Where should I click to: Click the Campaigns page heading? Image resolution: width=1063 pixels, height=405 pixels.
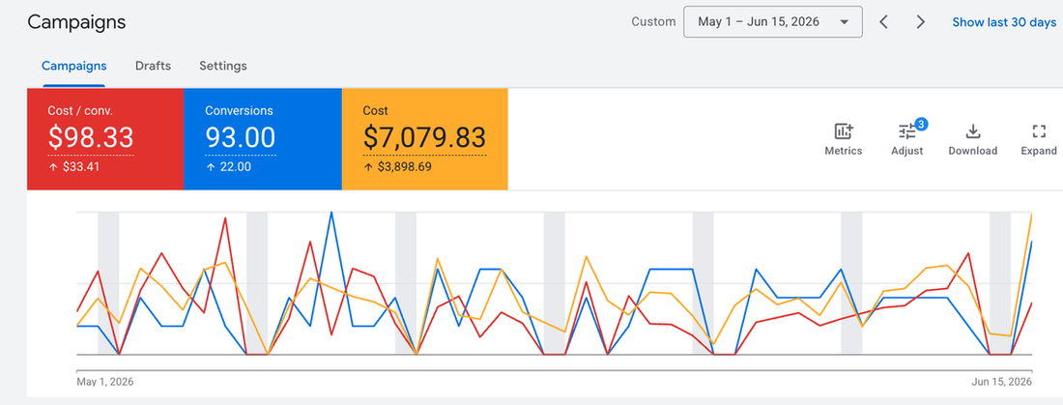click(x=76, y=21)
